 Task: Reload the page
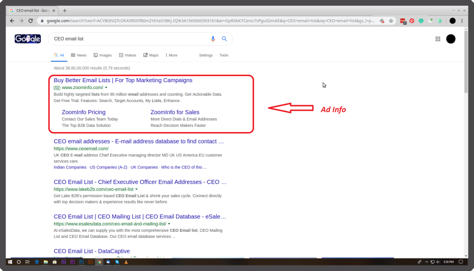(x=31, y=21)
